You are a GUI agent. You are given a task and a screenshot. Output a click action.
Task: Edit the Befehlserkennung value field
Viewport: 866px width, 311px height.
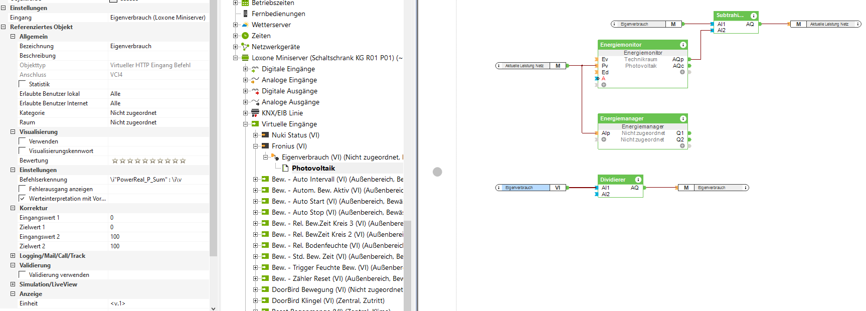(x=159, y=180)
